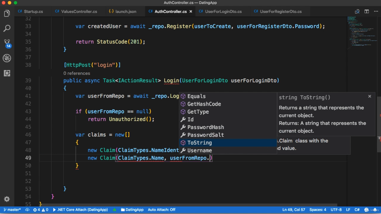Click Unauthorized() on line 44
Screen dimensions: 381x214
130,119
